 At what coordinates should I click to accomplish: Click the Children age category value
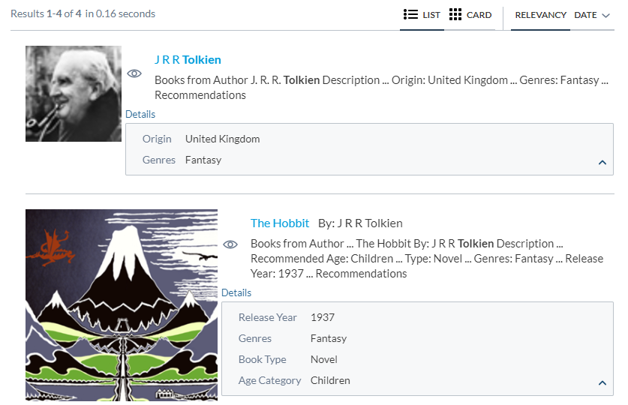[x=330, y=381]
